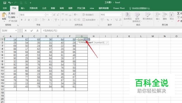Confirm formula with check mark
182x103 pixels.
tap(32, 31)
